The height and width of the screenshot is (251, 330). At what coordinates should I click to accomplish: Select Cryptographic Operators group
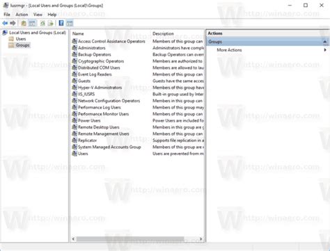tap(101, 61)
